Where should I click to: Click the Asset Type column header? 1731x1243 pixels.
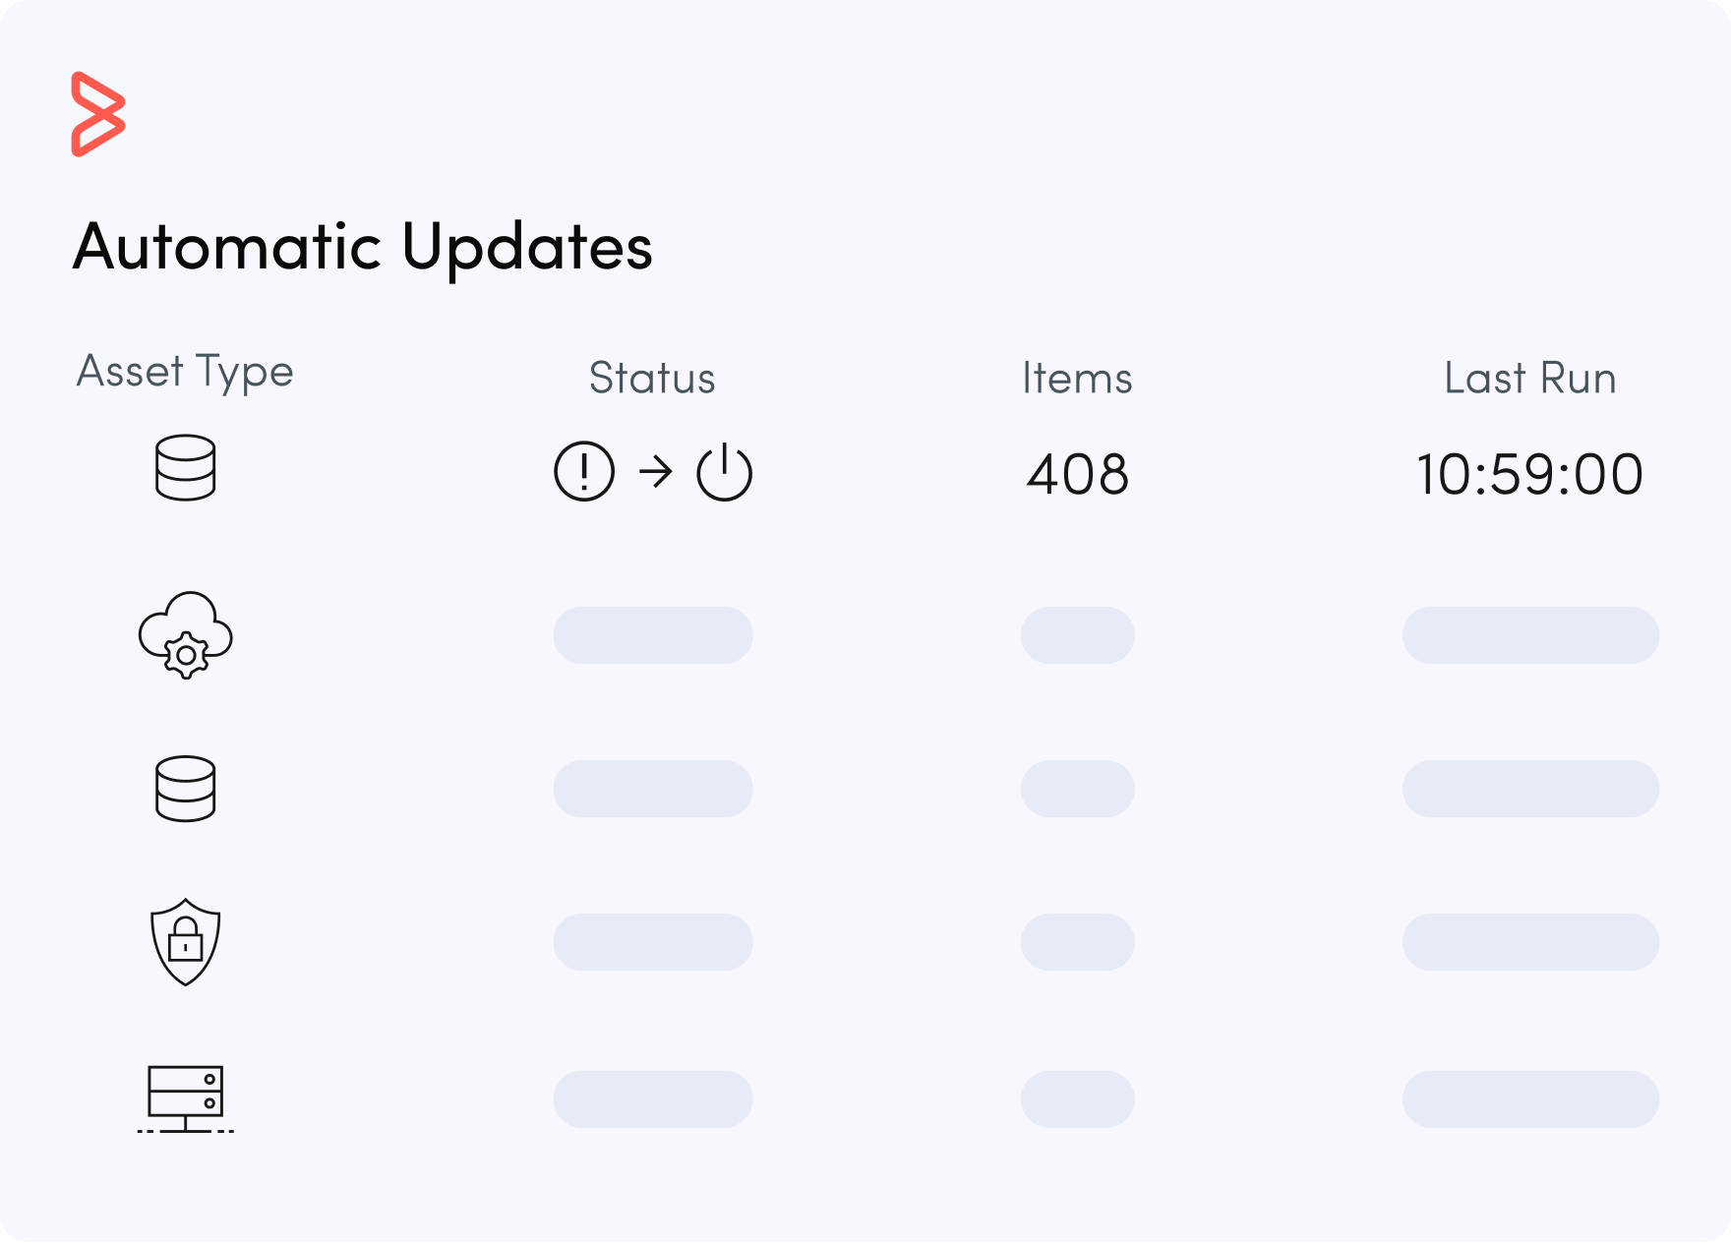point(185,372)
